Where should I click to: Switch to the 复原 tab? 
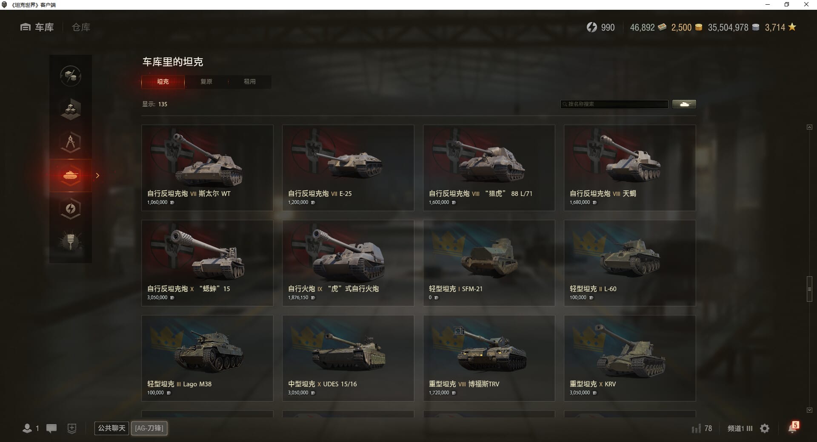206,82
